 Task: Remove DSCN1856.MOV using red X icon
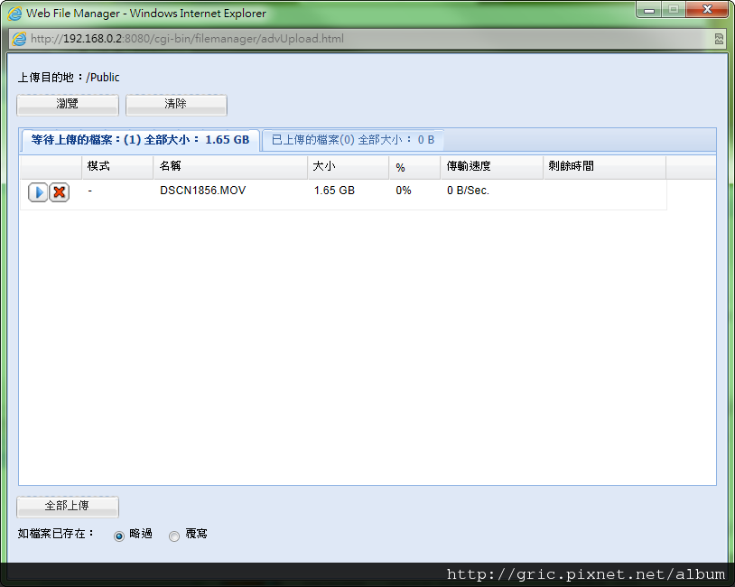pos(60,192)
